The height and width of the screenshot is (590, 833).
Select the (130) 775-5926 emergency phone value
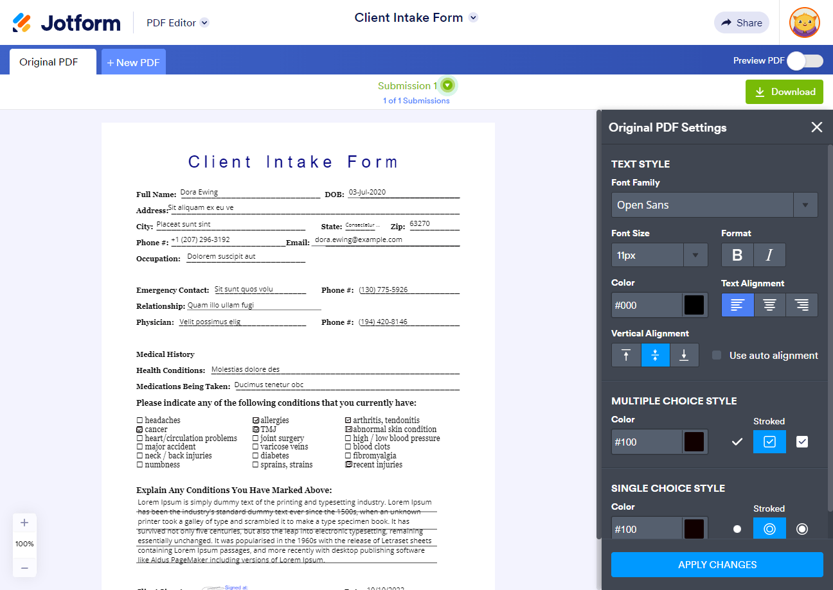point(383,290)
